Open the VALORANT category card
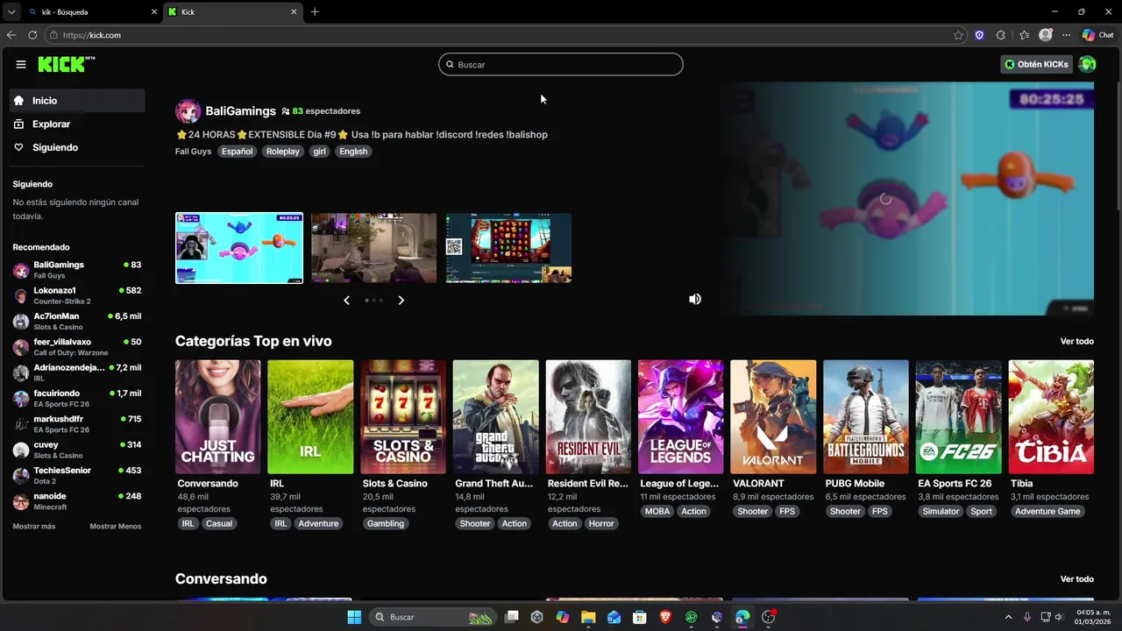 (773, 417)
